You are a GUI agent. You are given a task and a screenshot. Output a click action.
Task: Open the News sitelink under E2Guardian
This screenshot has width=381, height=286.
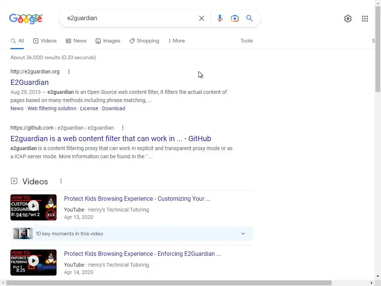(17, 108)
